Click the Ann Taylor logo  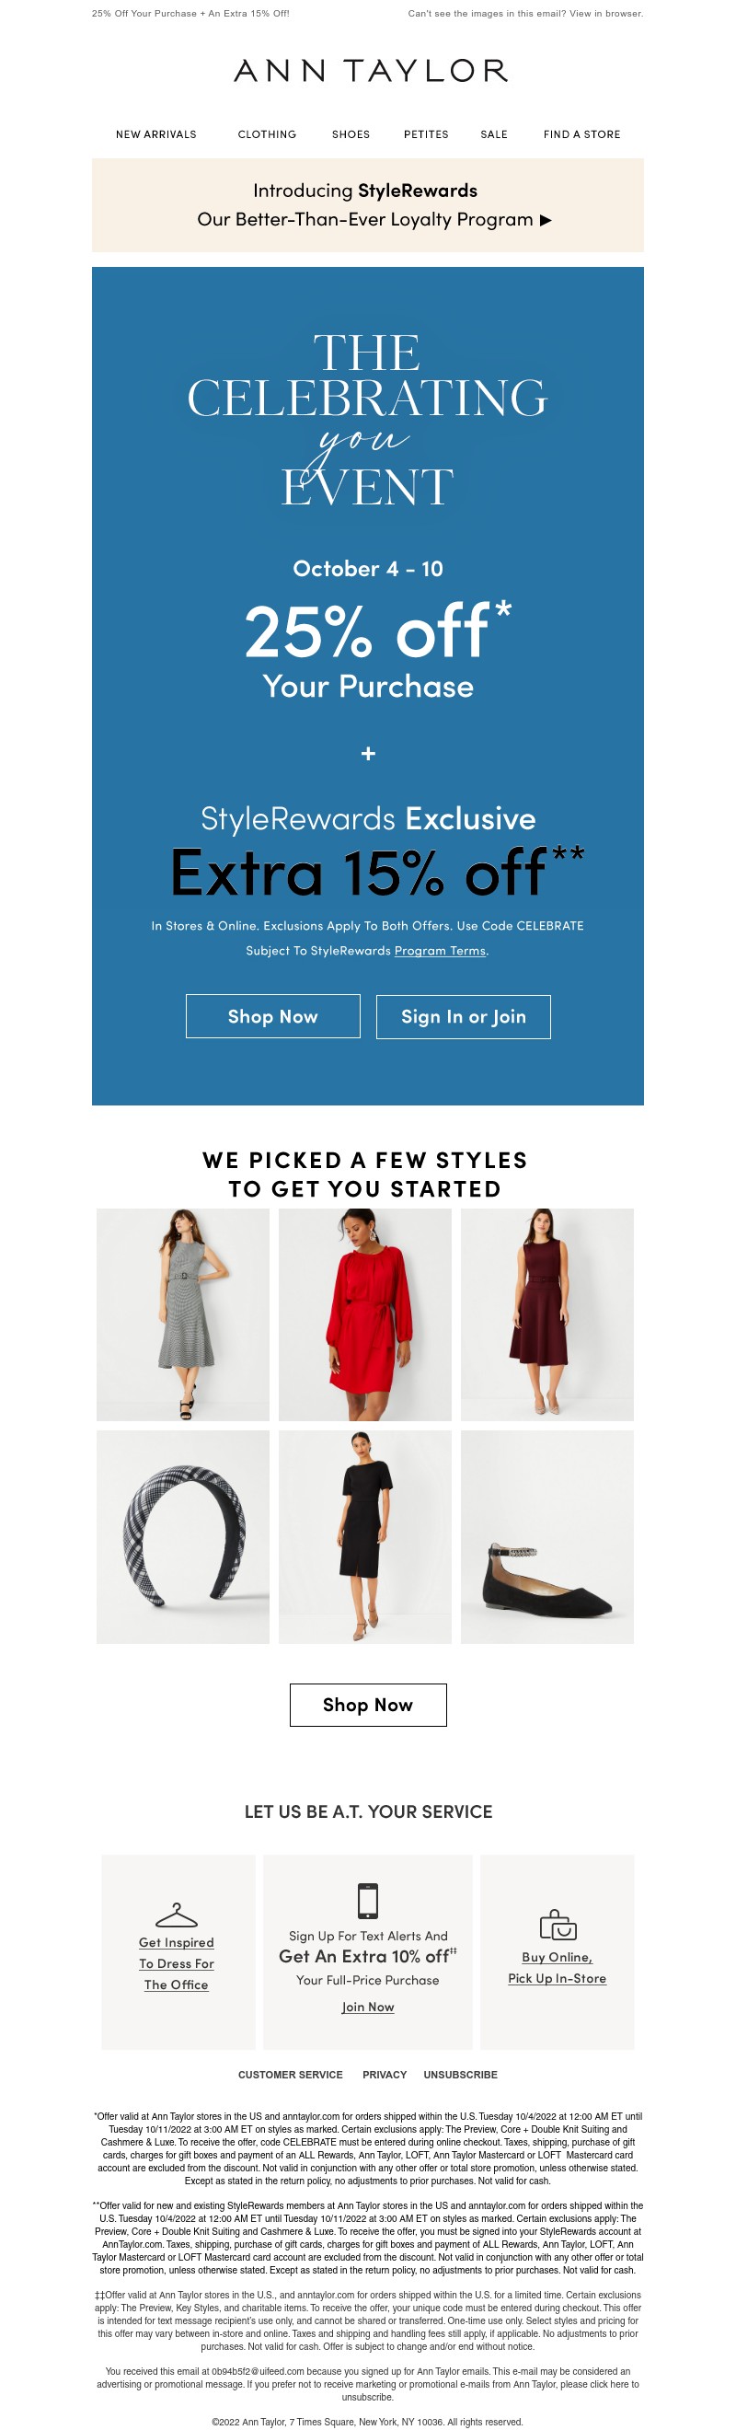point(371,71)
